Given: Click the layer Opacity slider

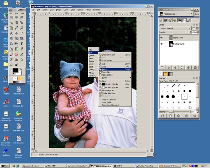Looking at the screenshot, I should 178,32.
